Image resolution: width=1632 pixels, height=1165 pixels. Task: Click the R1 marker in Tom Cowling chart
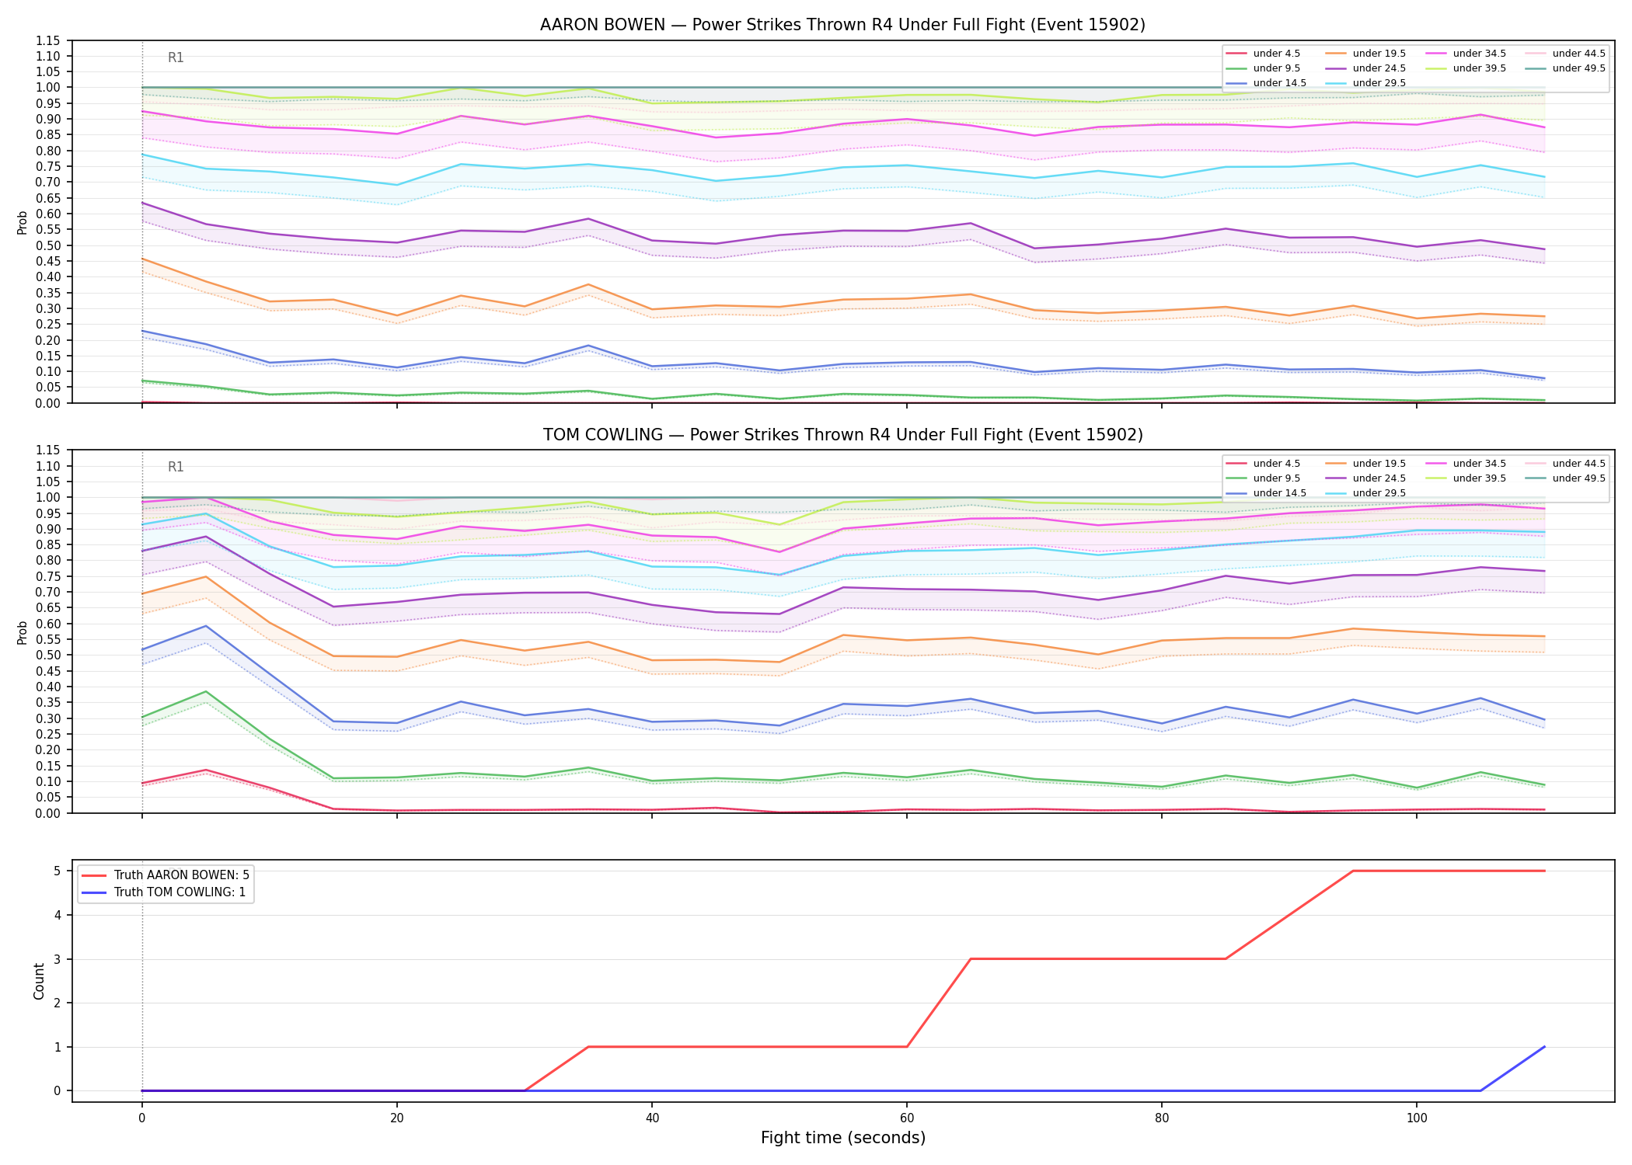pyautogui.click(x=176, y=467)
